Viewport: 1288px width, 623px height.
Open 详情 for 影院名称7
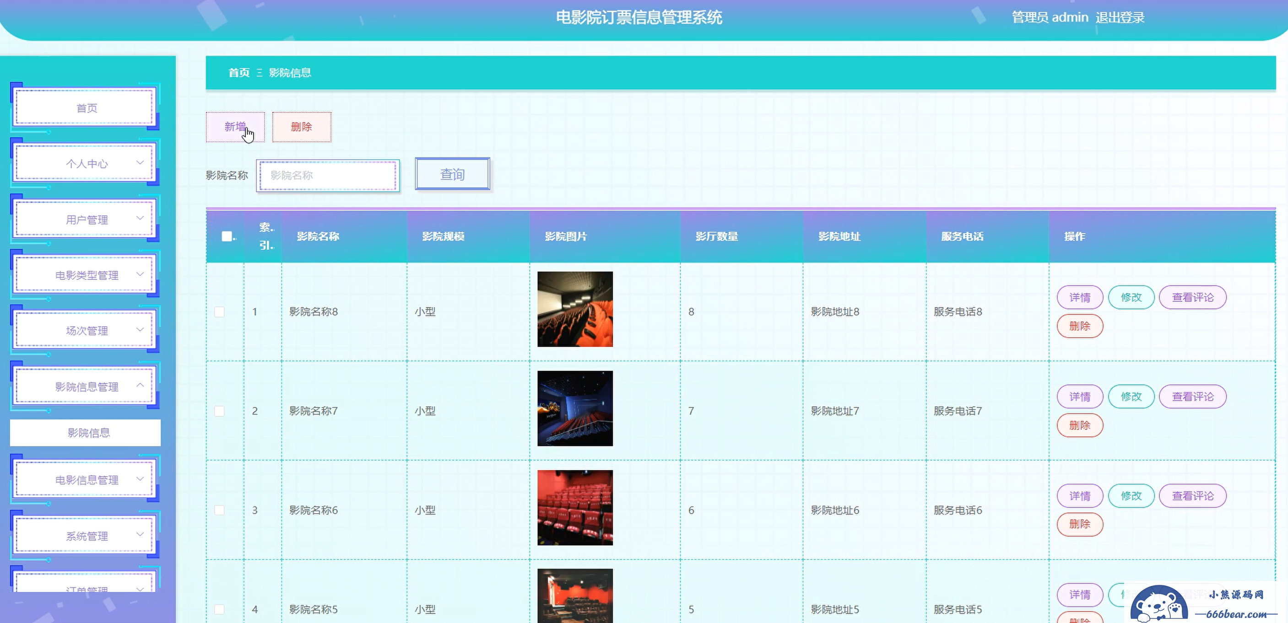coord(1080,397)
